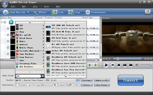
Task: Choose Wii AVI Video profile
Action: click(66, 46)
